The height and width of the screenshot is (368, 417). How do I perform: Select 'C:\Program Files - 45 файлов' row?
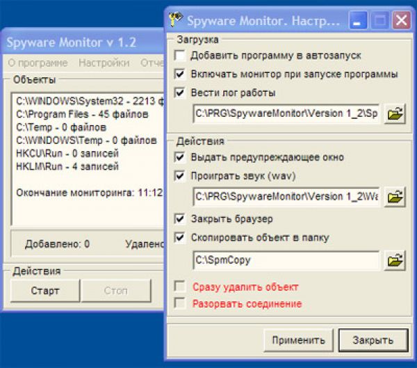click(82, 115)
